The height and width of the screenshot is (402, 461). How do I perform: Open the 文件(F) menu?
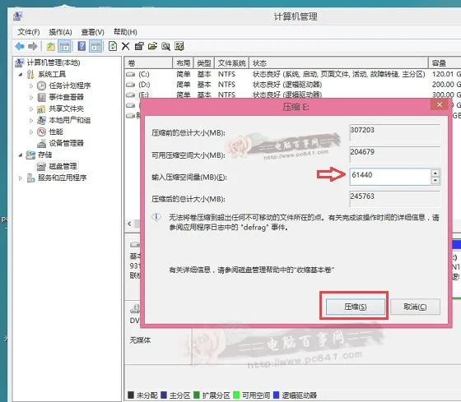tap(29, 32)
